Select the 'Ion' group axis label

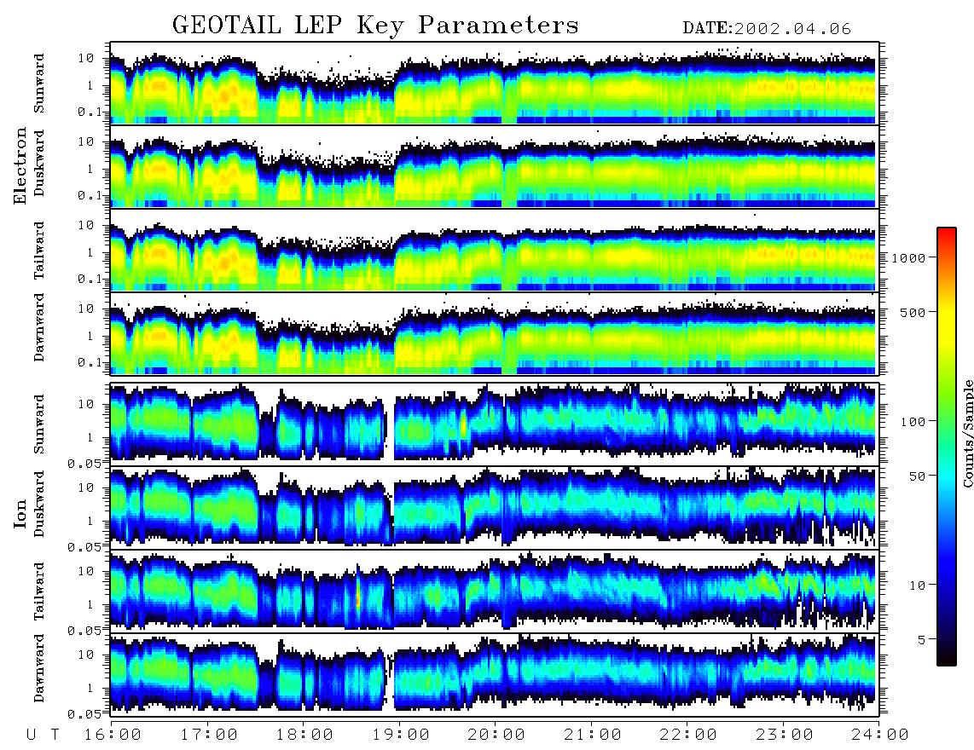[x=20, y=514]
